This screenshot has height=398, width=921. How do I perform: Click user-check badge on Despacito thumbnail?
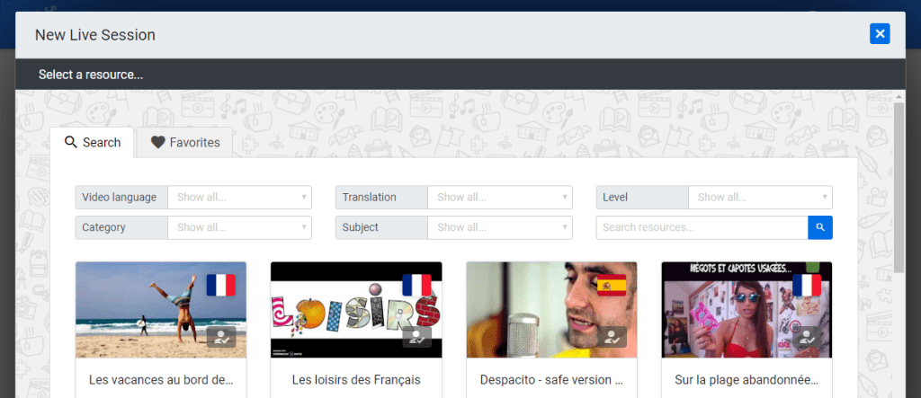612,337
